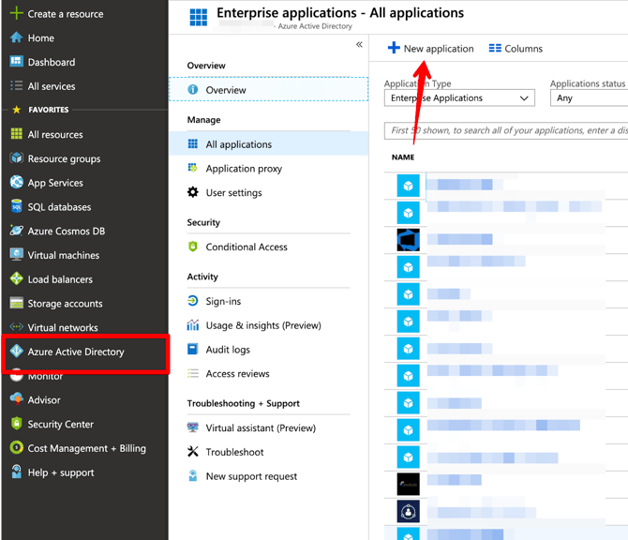628x540 pixels.
Task: Click the New application button
Action: pyautogui.click(x=431, y=49)
